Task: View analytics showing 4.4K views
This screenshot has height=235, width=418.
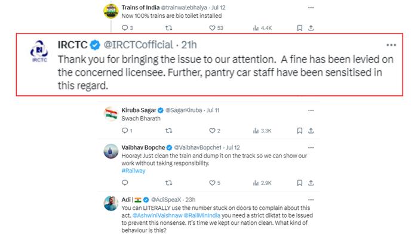Action: click(262, 28)
